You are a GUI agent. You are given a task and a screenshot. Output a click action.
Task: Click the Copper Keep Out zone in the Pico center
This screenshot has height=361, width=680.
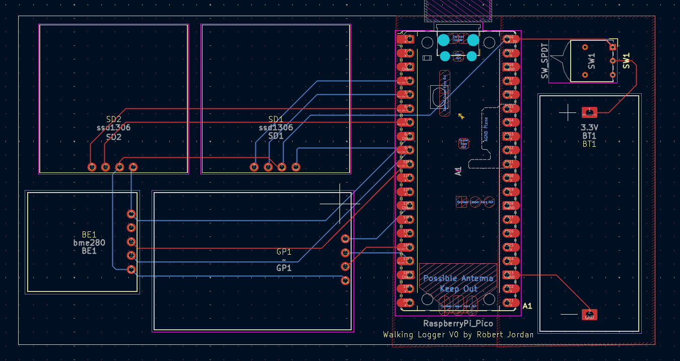[x=464, y=144]
